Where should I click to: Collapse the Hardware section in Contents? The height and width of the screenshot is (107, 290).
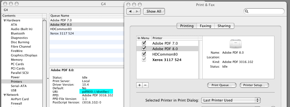5,21
